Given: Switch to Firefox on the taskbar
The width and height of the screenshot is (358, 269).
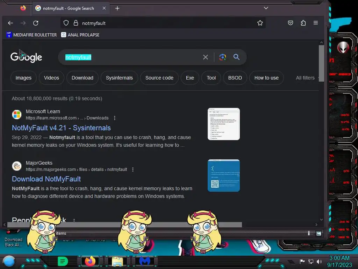Looking at the screenshot, I should pos(90,261).
